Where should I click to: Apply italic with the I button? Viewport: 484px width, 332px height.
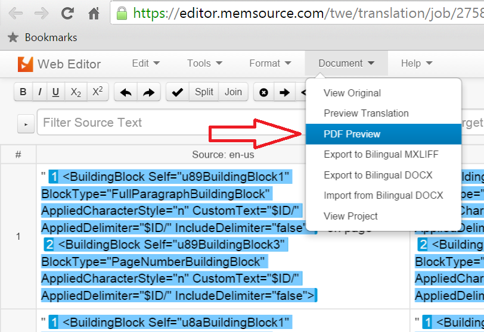click(x=39, y=92)
